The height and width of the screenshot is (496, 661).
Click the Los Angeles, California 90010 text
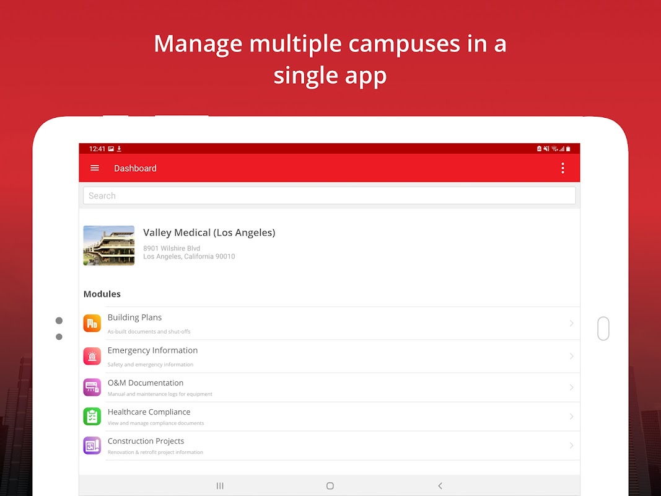pos(189,257)
